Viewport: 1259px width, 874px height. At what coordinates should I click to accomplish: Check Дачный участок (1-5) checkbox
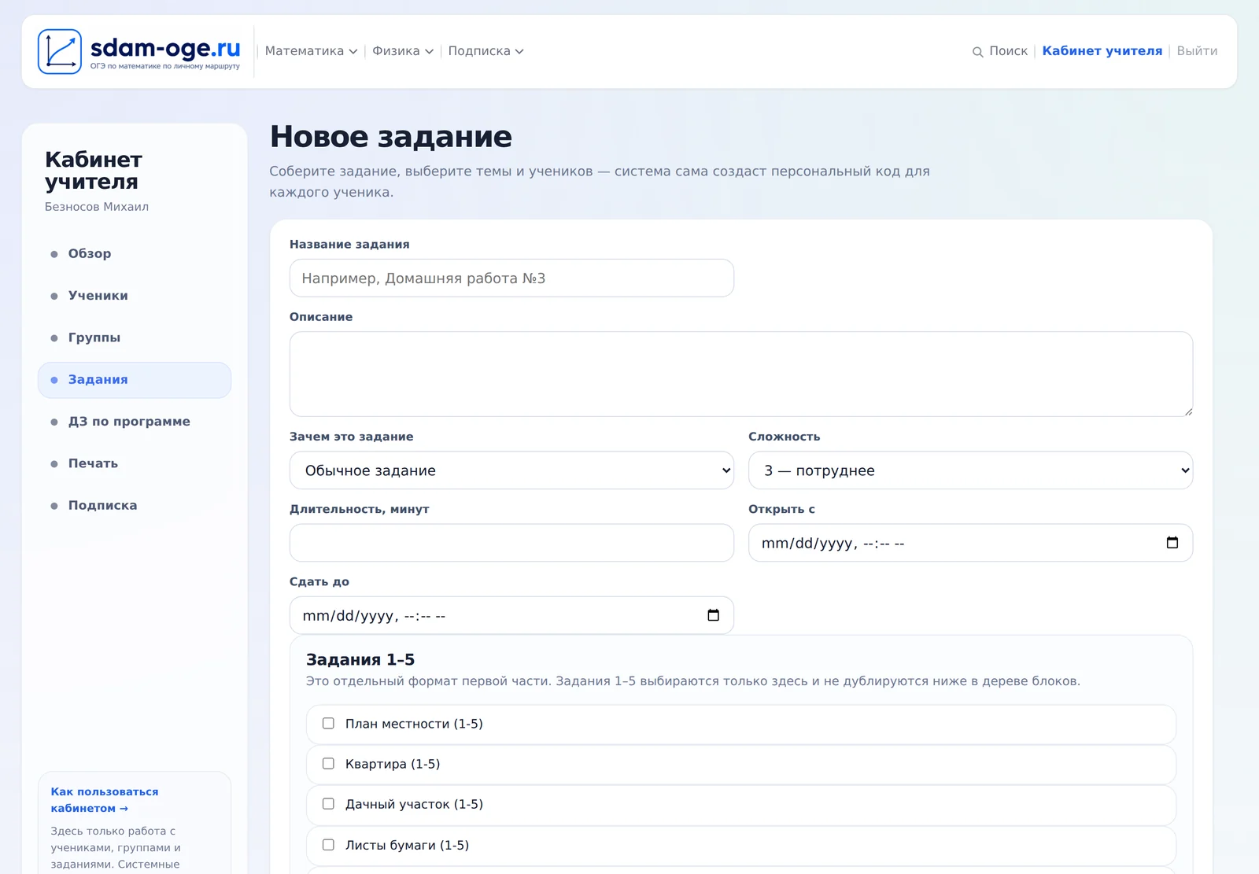[x=328, y=803]
